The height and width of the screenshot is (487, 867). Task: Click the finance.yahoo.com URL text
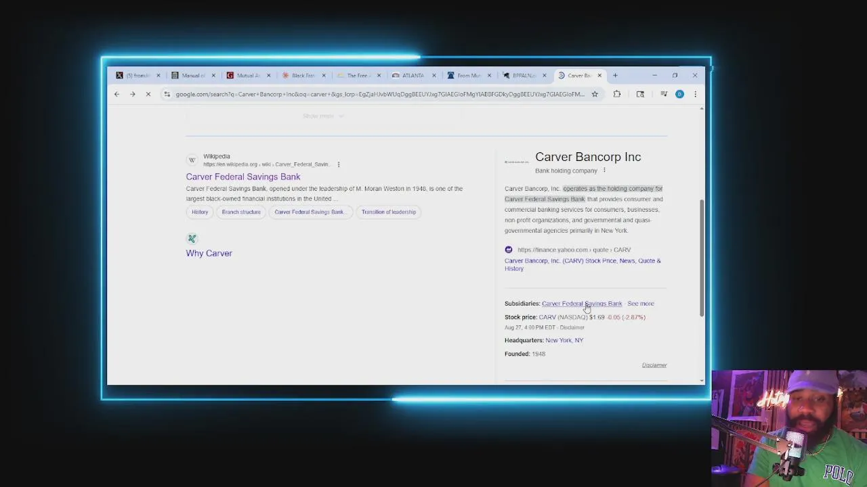[x=574, y=250]
